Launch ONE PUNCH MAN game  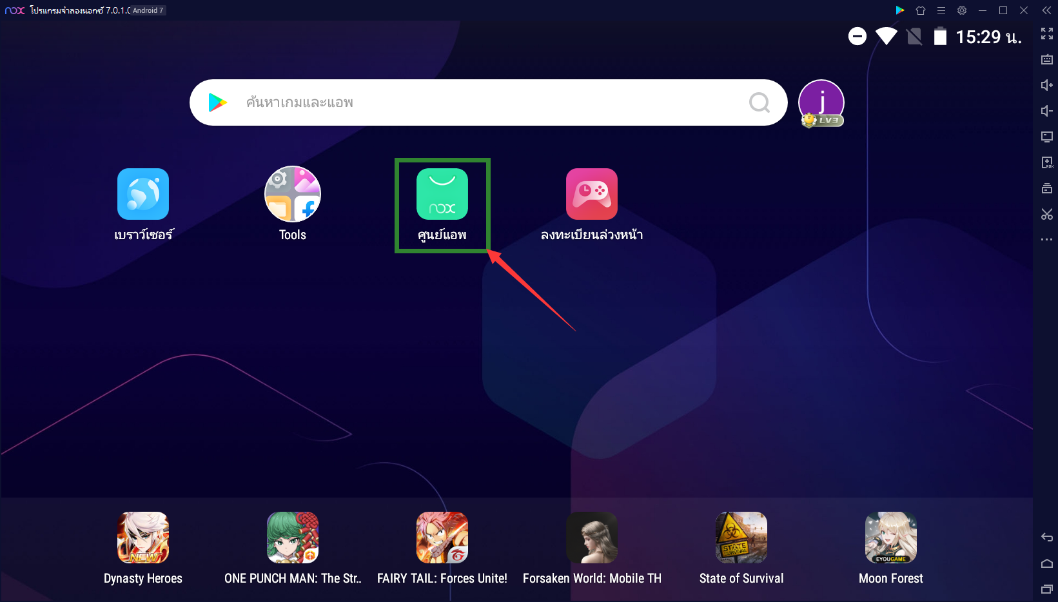pyautogui.click(x=293, y=538)
